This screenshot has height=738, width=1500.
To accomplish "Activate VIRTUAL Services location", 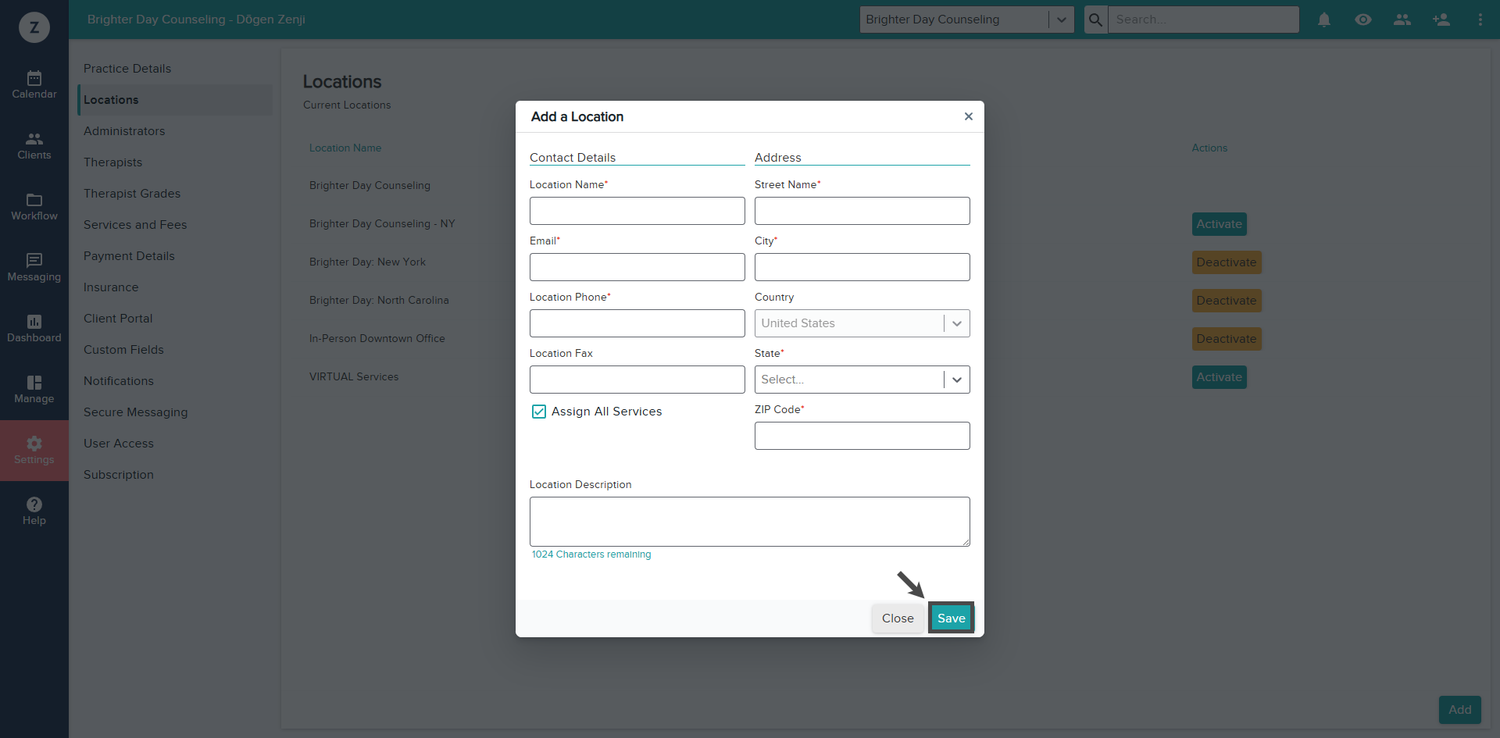I will pyautogui.click(x=1219, y=377).
